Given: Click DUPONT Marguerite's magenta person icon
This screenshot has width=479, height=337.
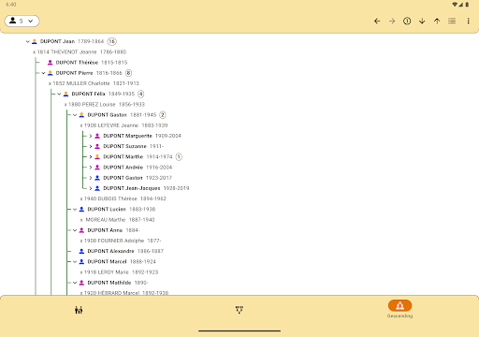Looking at the screenshot, I should 97,136.
